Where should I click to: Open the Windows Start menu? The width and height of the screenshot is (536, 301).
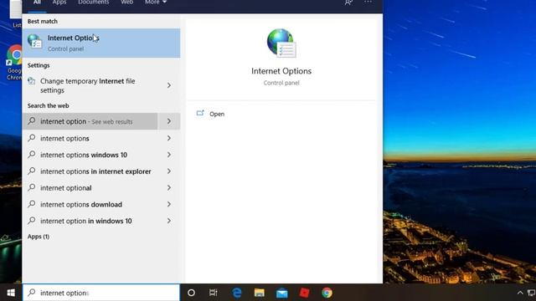click(x=11, y=293)
